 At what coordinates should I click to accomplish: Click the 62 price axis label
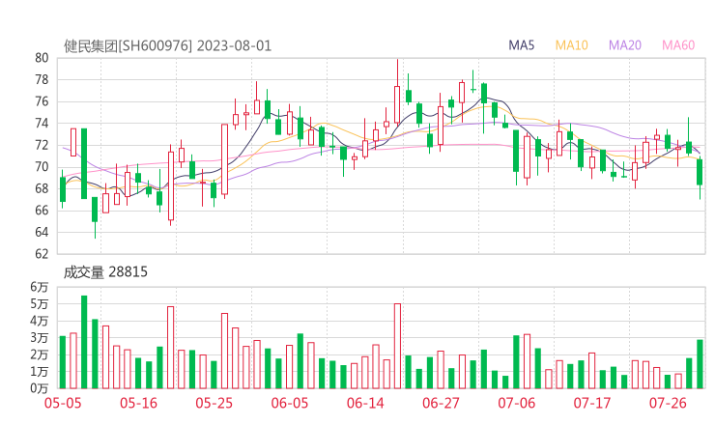[42, 253]
